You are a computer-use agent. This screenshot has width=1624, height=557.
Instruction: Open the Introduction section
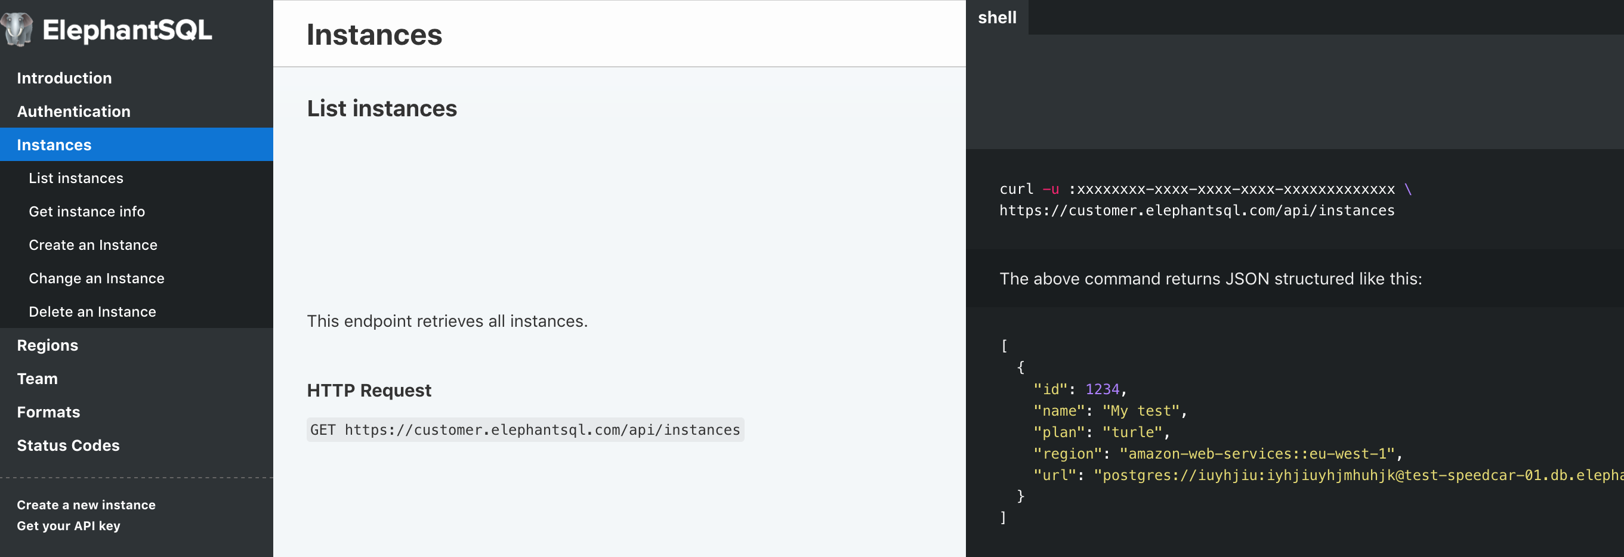64,78
